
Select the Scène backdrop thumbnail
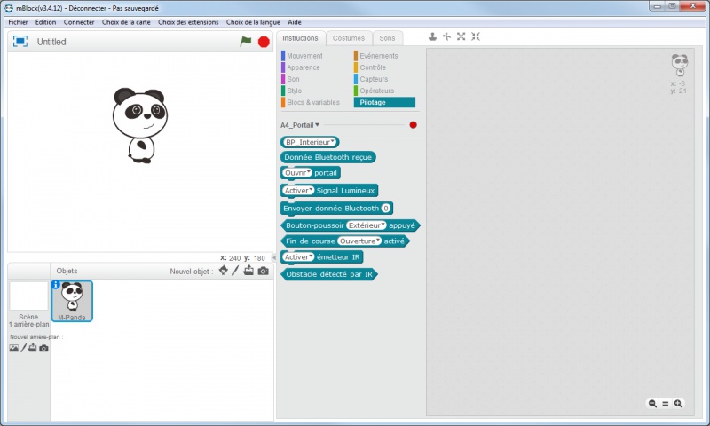tap(28, 296)
